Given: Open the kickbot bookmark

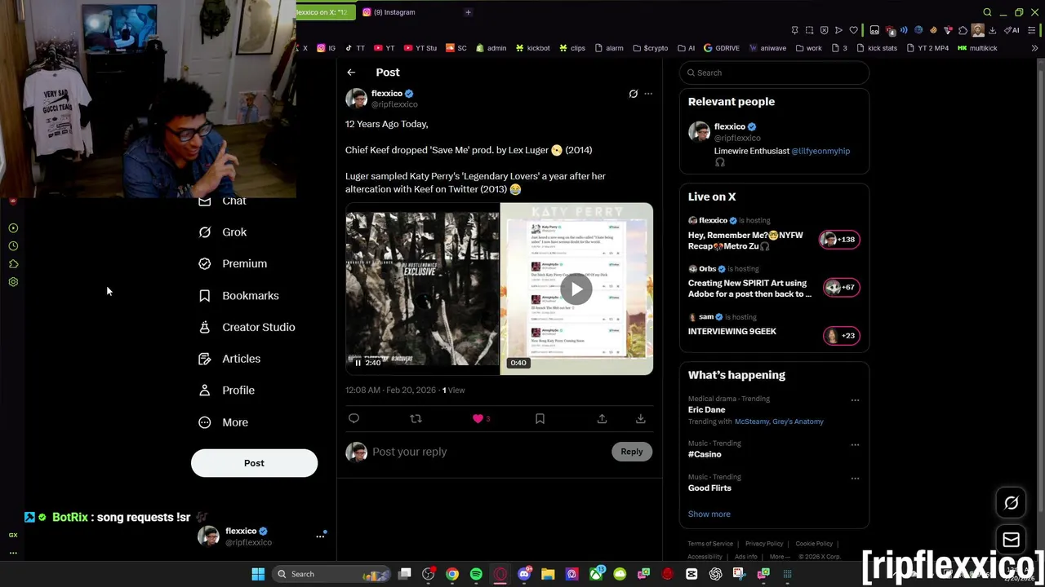Looking at the screenshot, I should 532,48.
